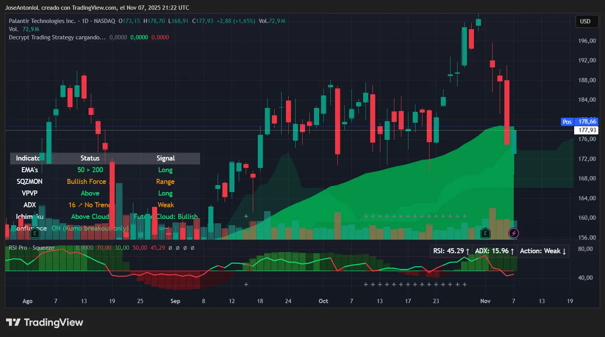605x337 pixels.
Task: Open the Palantir Technologies Inc. symbol legend
Action: coord(42,21)
